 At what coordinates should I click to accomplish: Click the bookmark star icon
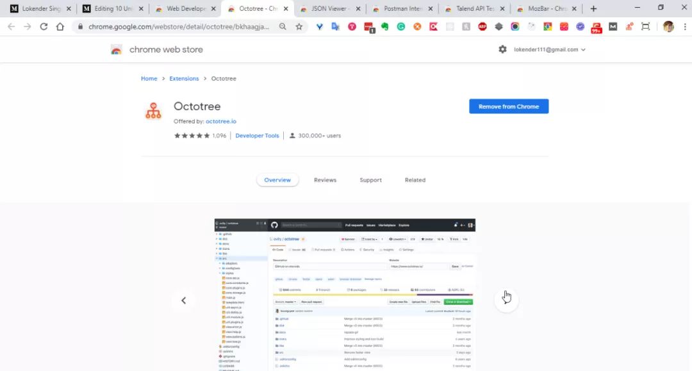click(299, 26)
